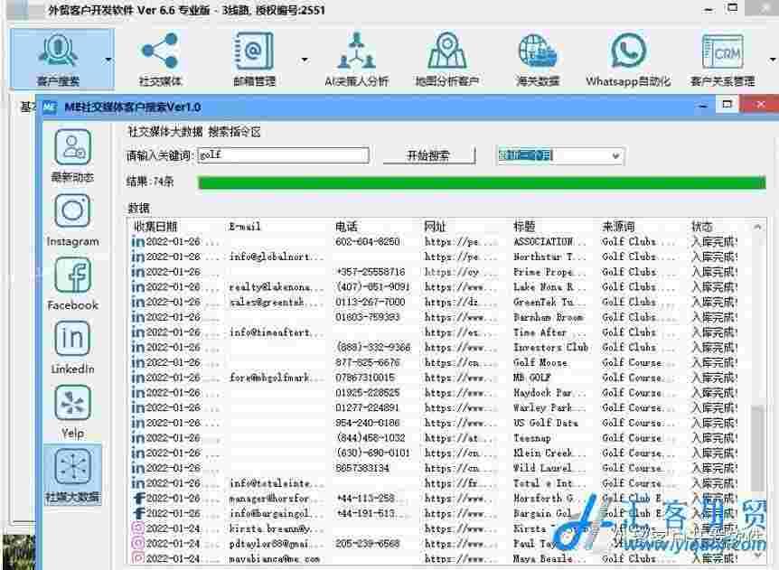Select the Klein Creek title cell

pos(549,453)
